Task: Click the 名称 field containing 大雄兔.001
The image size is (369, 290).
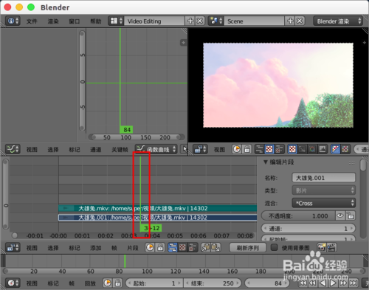Action: click(x=324, y=178)
